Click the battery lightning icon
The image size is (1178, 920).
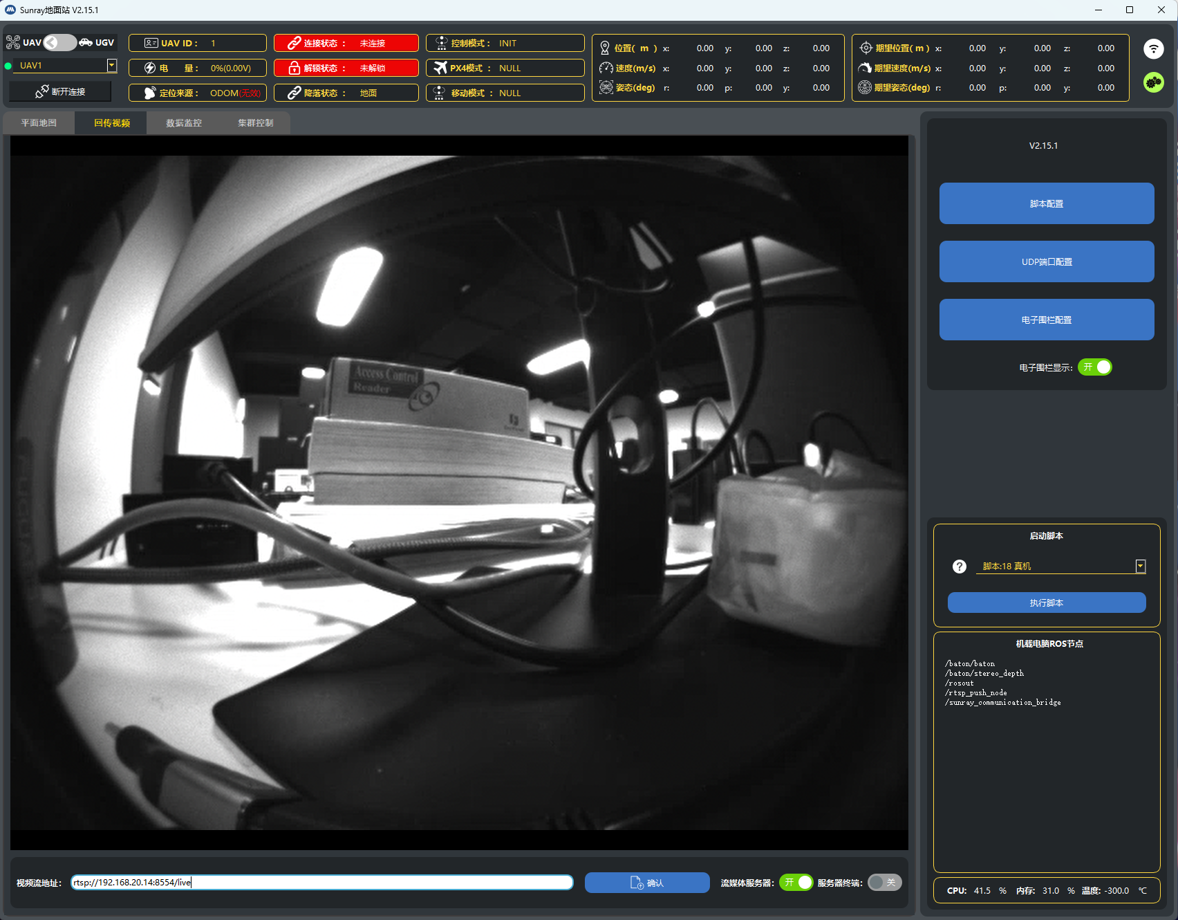coord(150,68)
